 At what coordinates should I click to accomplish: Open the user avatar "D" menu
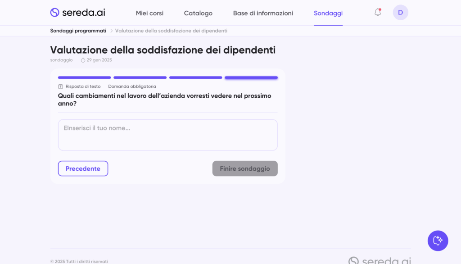400,13
